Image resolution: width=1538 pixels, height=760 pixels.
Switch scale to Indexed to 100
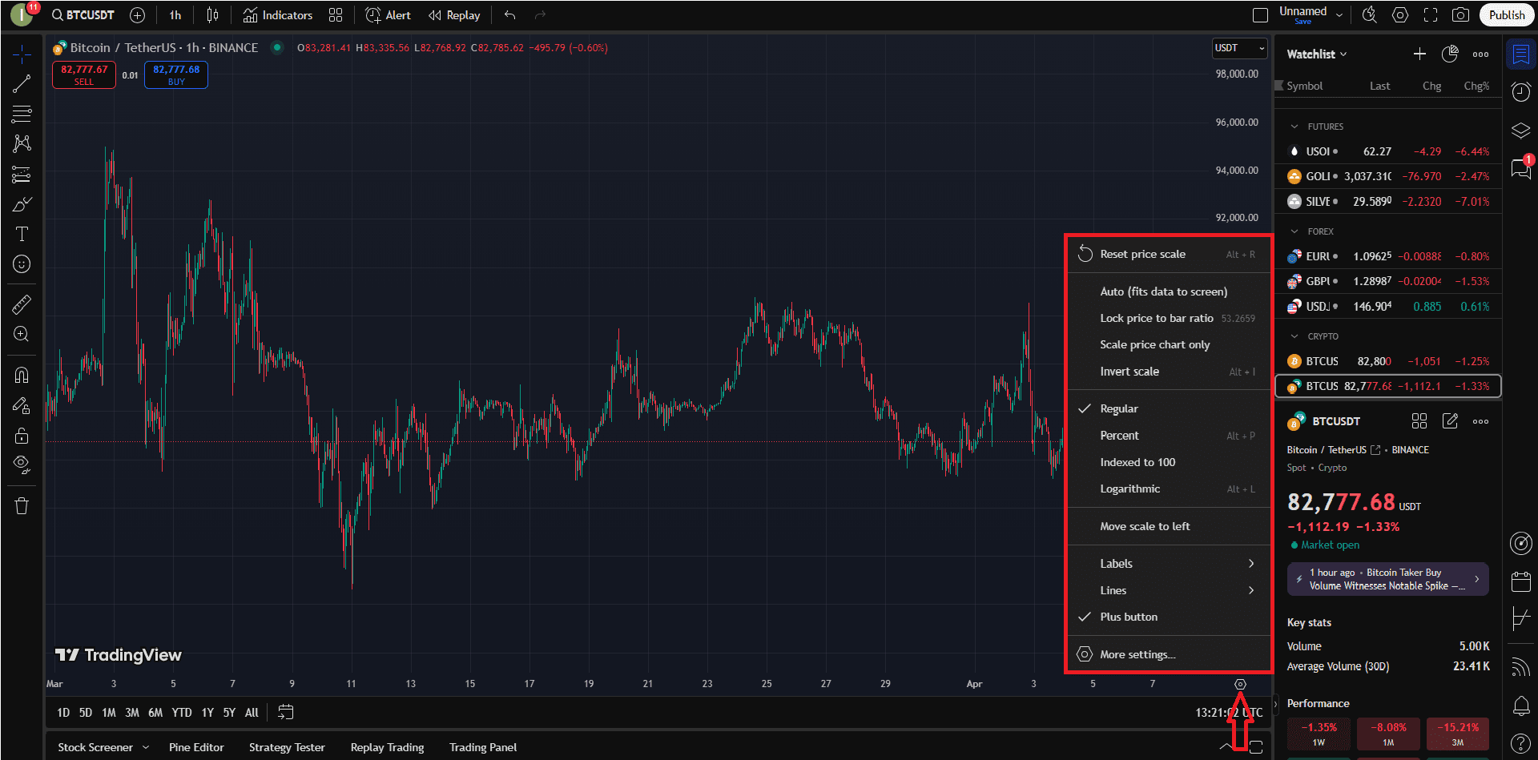[1169, 462]
